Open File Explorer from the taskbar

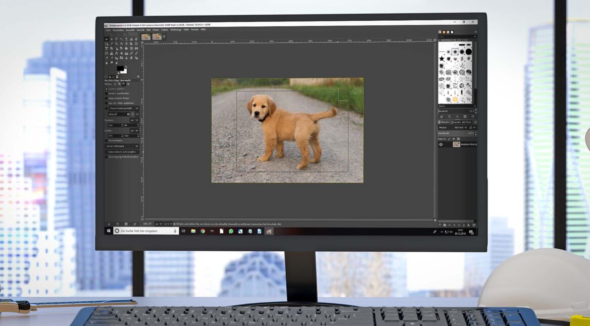tap(193, 231)
